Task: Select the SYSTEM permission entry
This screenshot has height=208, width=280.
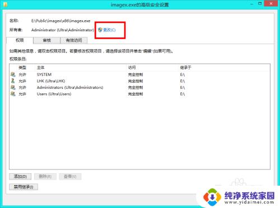Action: point(139,74)
